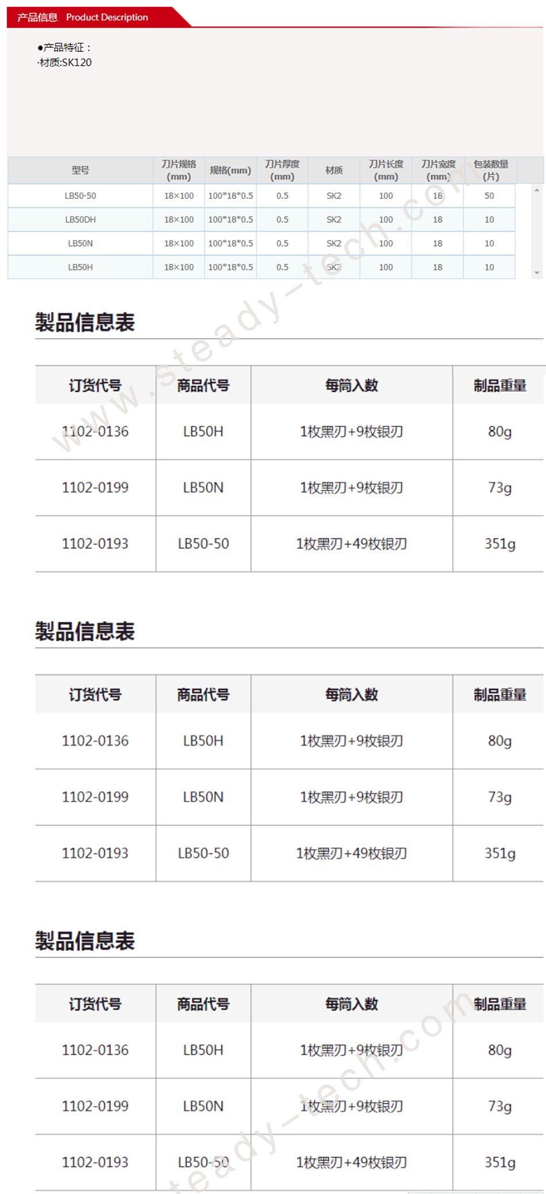Click the 刀片厚度 column header
546x1194 pixels.
pyautogui.click(x=282, y=171)
